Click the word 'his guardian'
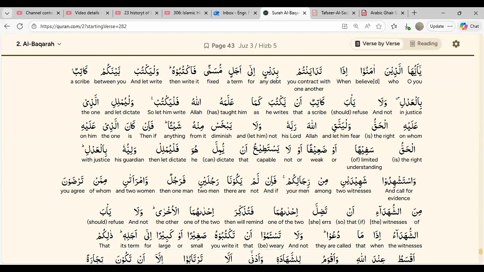The image size is (484, 272). coord(129,160)
